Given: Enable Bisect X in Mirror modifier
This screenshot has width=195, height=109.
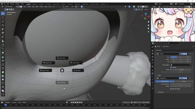Looking at the screenshot, I should click(174, 59).
